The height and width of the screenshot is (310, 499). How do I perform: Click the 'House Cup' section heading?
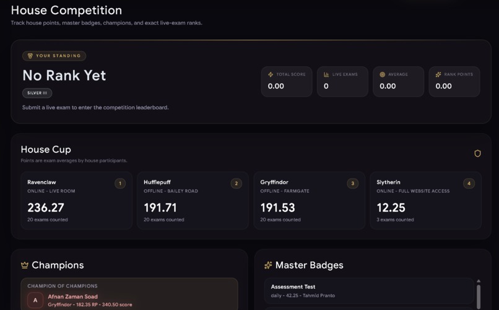coord(46,149)
